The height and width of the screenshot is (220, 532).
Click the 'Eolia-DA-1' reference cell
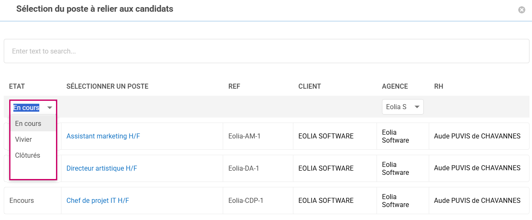[x=244, y=168]
